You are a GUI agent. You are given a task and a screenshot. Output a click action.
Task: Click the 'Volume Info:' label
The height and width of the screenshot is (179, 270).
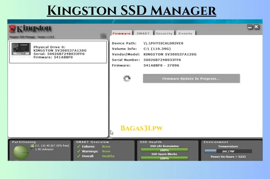pos(124,49)
